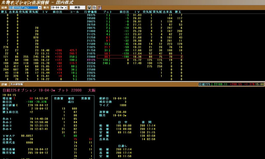Select strike price 21750
Image resolution: width=265 pixels, height=159 pixels.
coord(91,50)
